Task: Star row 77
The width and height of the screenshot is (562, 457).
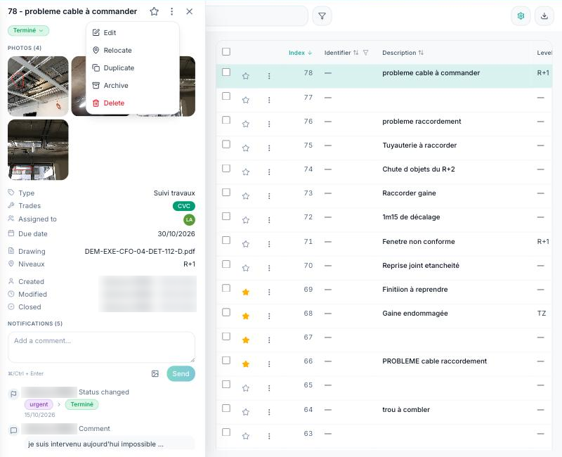Action: pos(245,100)
